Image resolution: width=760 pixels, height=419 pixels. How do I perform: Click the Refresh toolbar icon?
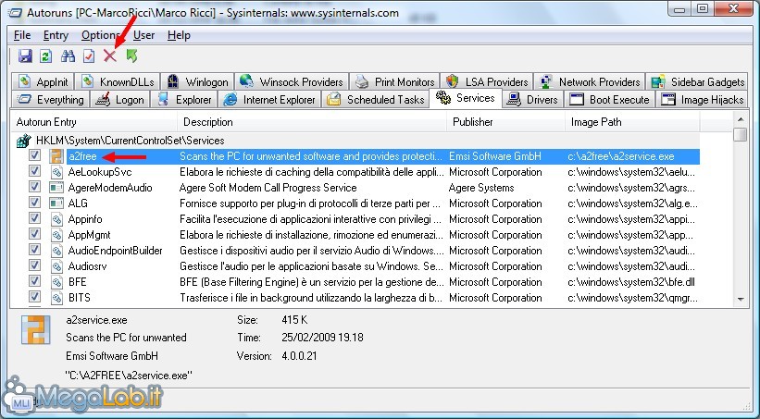[x=46, y=56]
